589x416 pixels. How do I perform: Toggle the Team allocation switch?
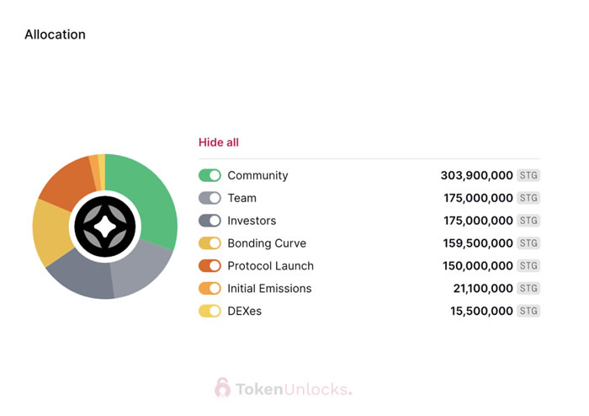click(x=210, y=198)
